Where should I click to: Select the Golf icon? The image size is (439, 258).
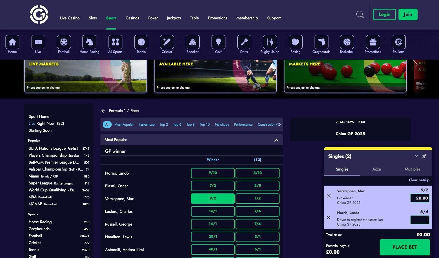click(218, 42)
